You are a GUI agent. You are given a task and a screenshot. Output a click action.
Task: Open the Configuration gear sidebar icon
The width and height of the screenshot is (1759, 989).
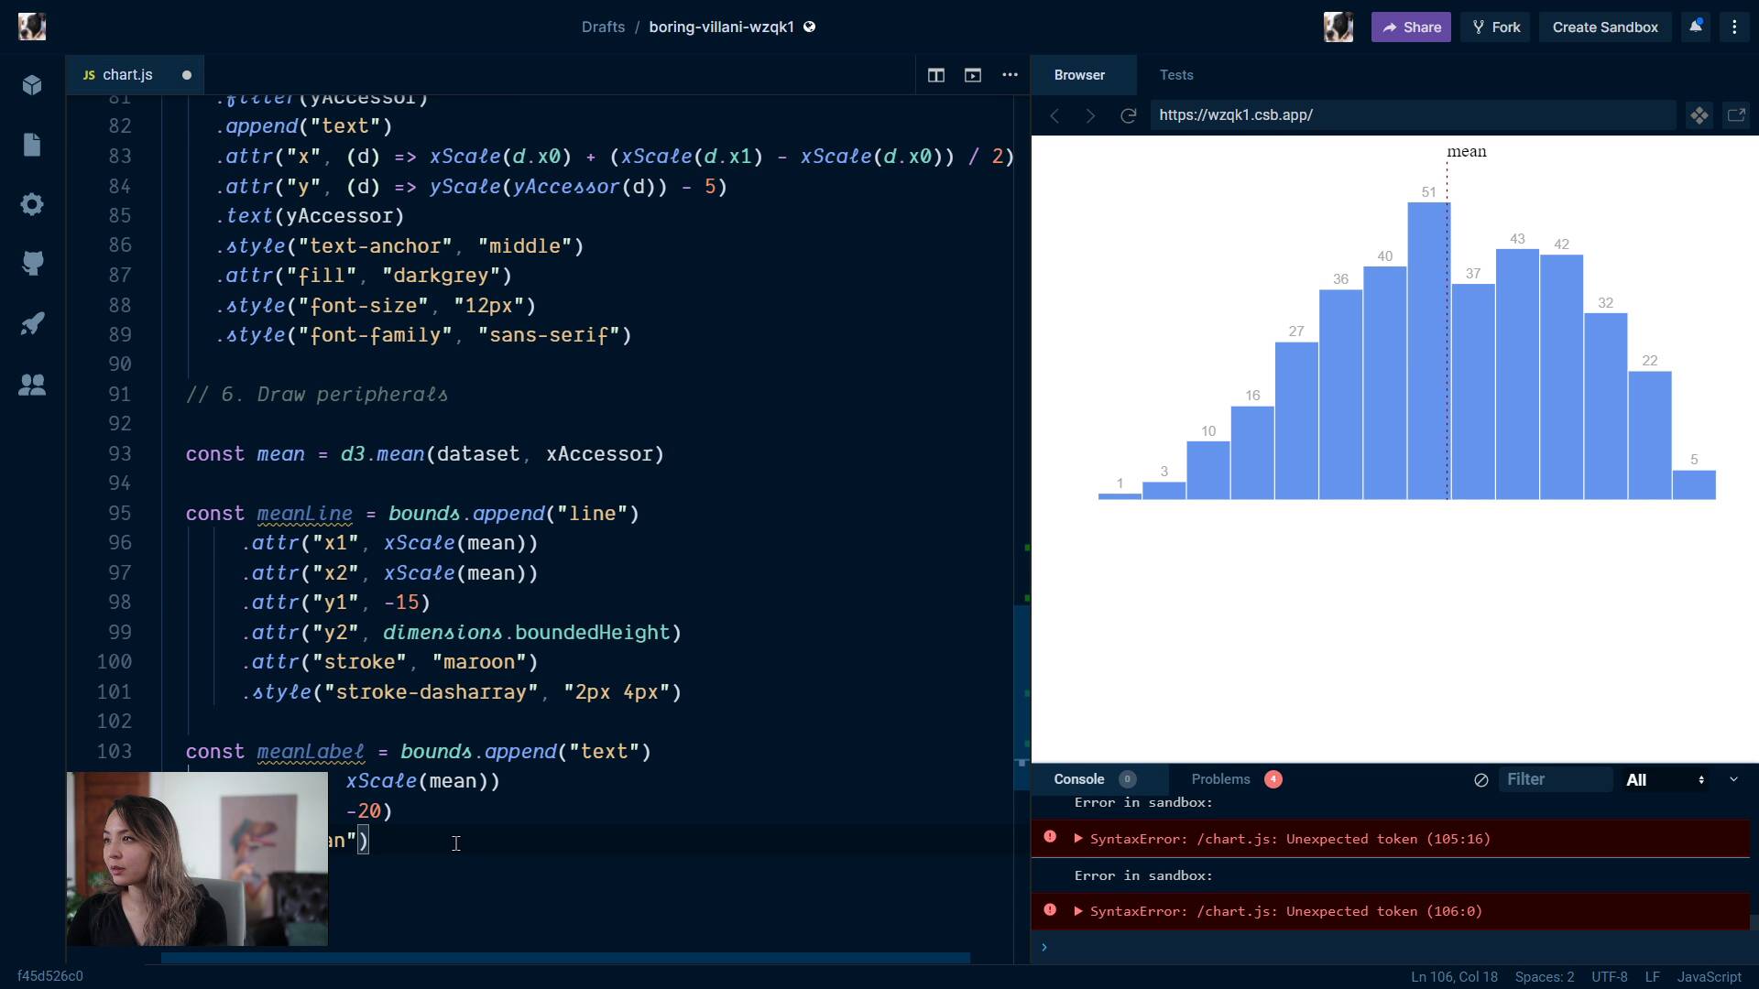[x=32, y=204]
